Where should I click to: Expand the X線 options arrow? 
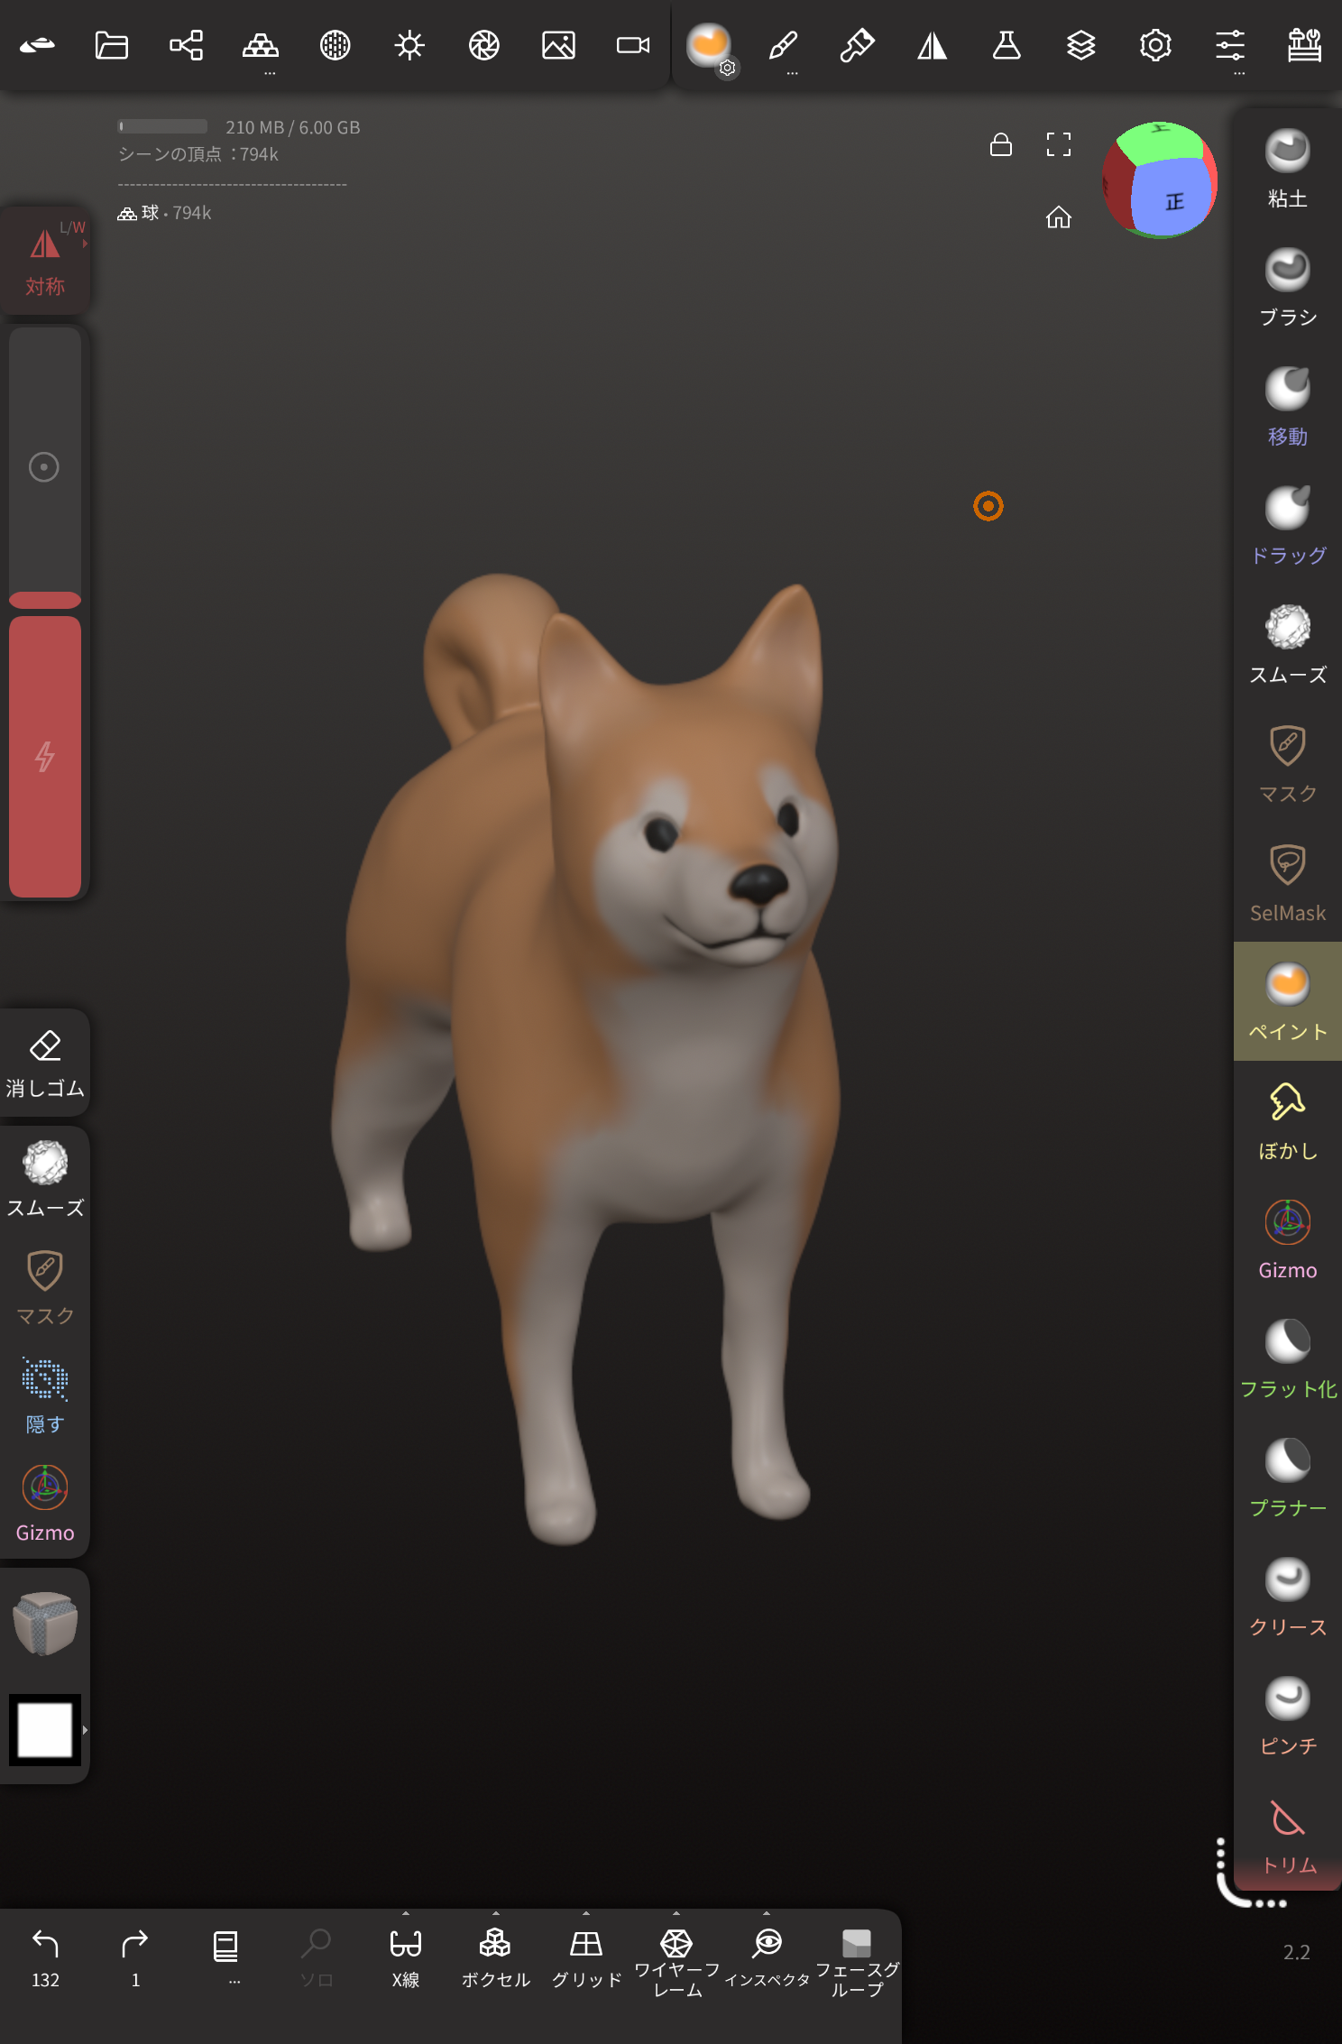[406, 1913]
